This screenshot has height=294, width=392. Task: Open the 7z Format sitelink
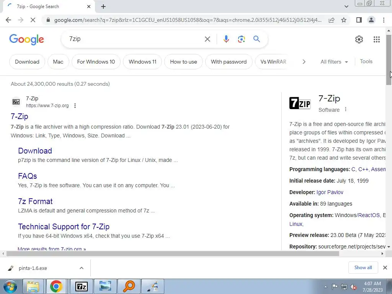click(35, 201)
